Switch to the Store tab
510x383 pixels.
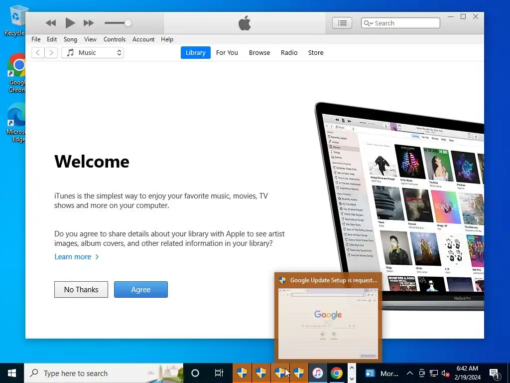[316, 52]
